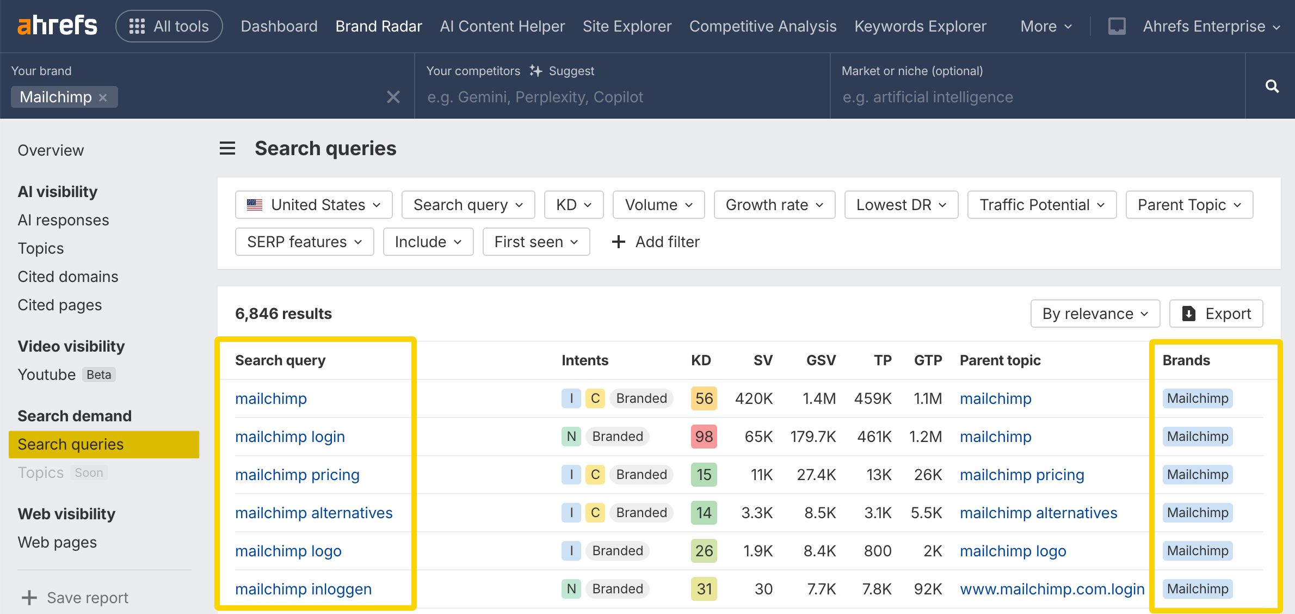This screenshot has height=614, width=1295.
Task: Click the Suggest competitors sparkle icon
Action: point(536,71)
